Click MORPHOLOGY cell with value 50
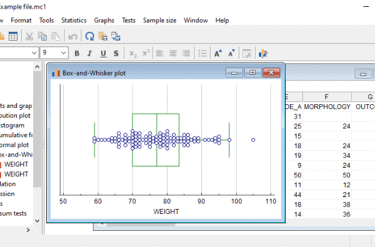This screenshot has width=375, height=247. 327,175
